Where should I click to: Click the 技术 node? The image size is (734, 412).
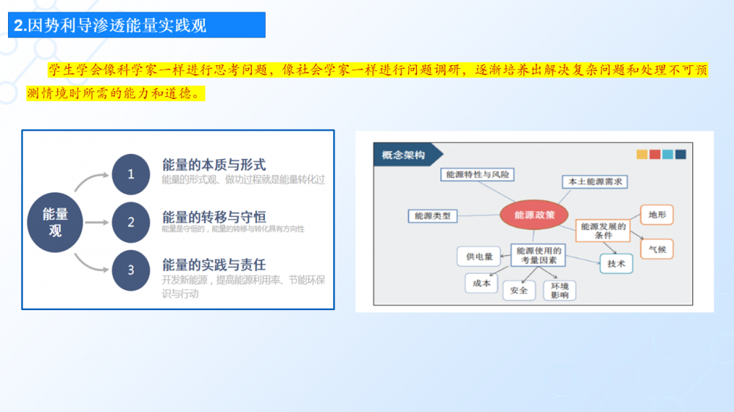click(616, 264)
